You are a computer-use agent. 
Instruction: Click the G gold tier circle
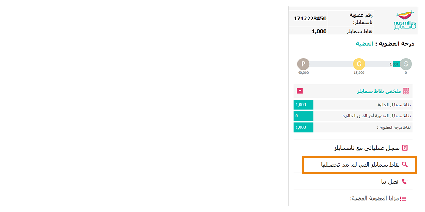tap(359, 64)
